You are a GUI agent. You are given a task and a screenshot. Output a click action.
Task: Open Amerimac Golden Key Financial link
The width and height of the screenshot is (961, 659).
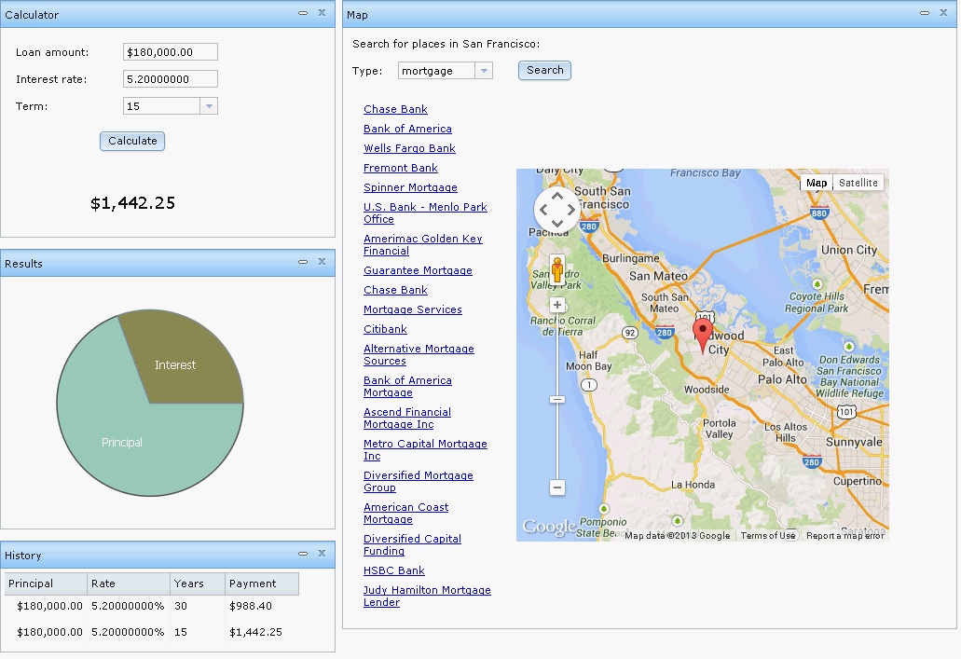[x=423, y=244]
